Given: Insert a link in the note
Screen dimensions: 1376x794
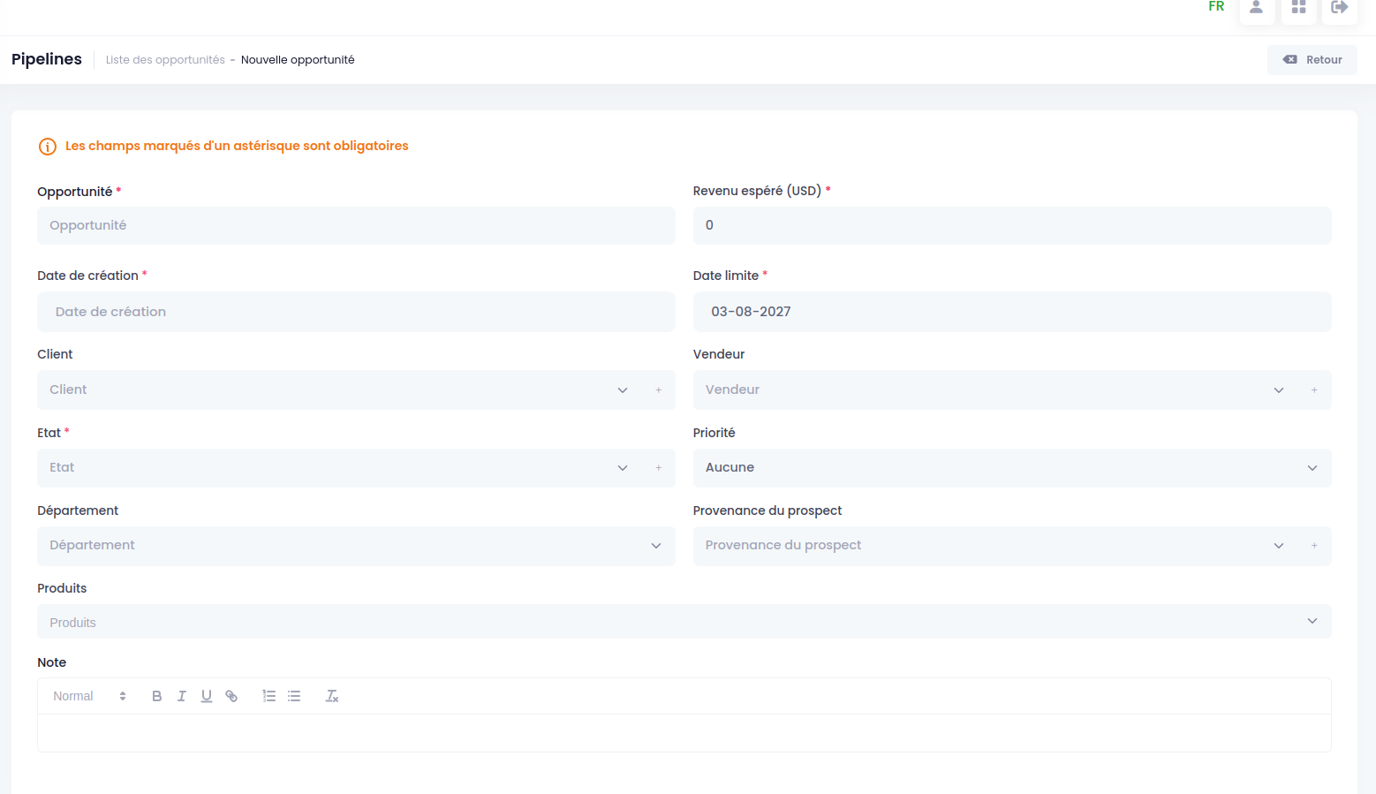Looking at the screenshot, I should pyautogui.click(x=231, y=696).
